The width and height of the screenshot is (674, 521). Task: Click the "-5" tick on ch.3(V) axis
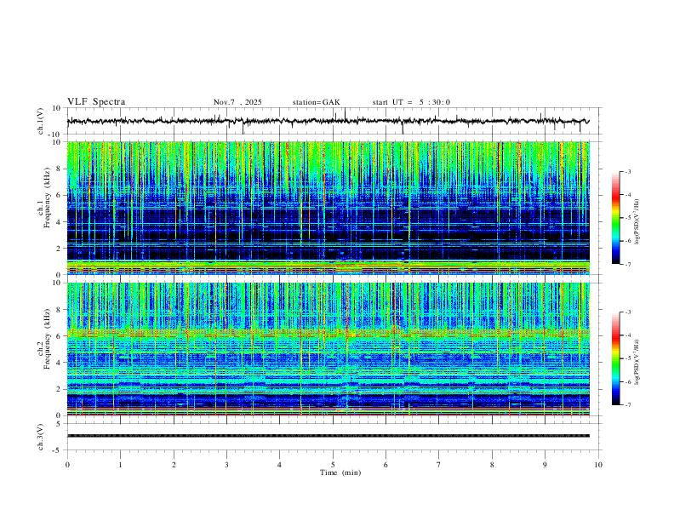(58, 450)
